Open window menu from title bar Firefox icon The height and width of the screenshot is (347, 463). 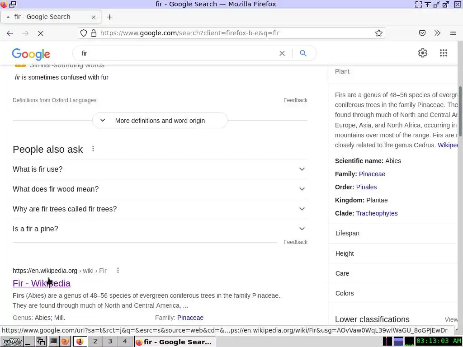pyautogui.click(x=4, y=4)
